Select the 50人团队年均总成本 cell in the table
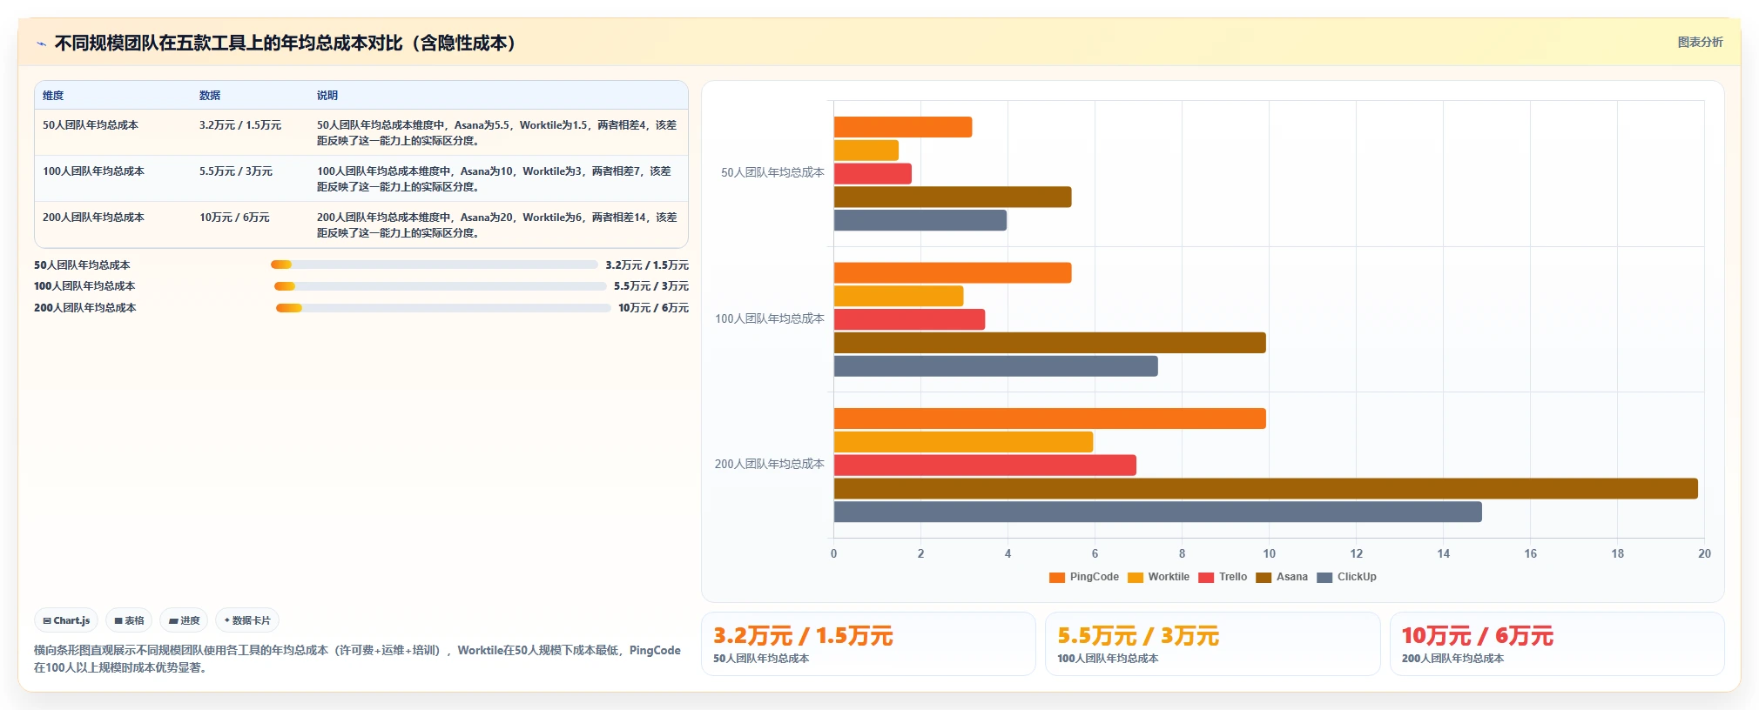The image size is (1759, 710). [x=91, y=125]
